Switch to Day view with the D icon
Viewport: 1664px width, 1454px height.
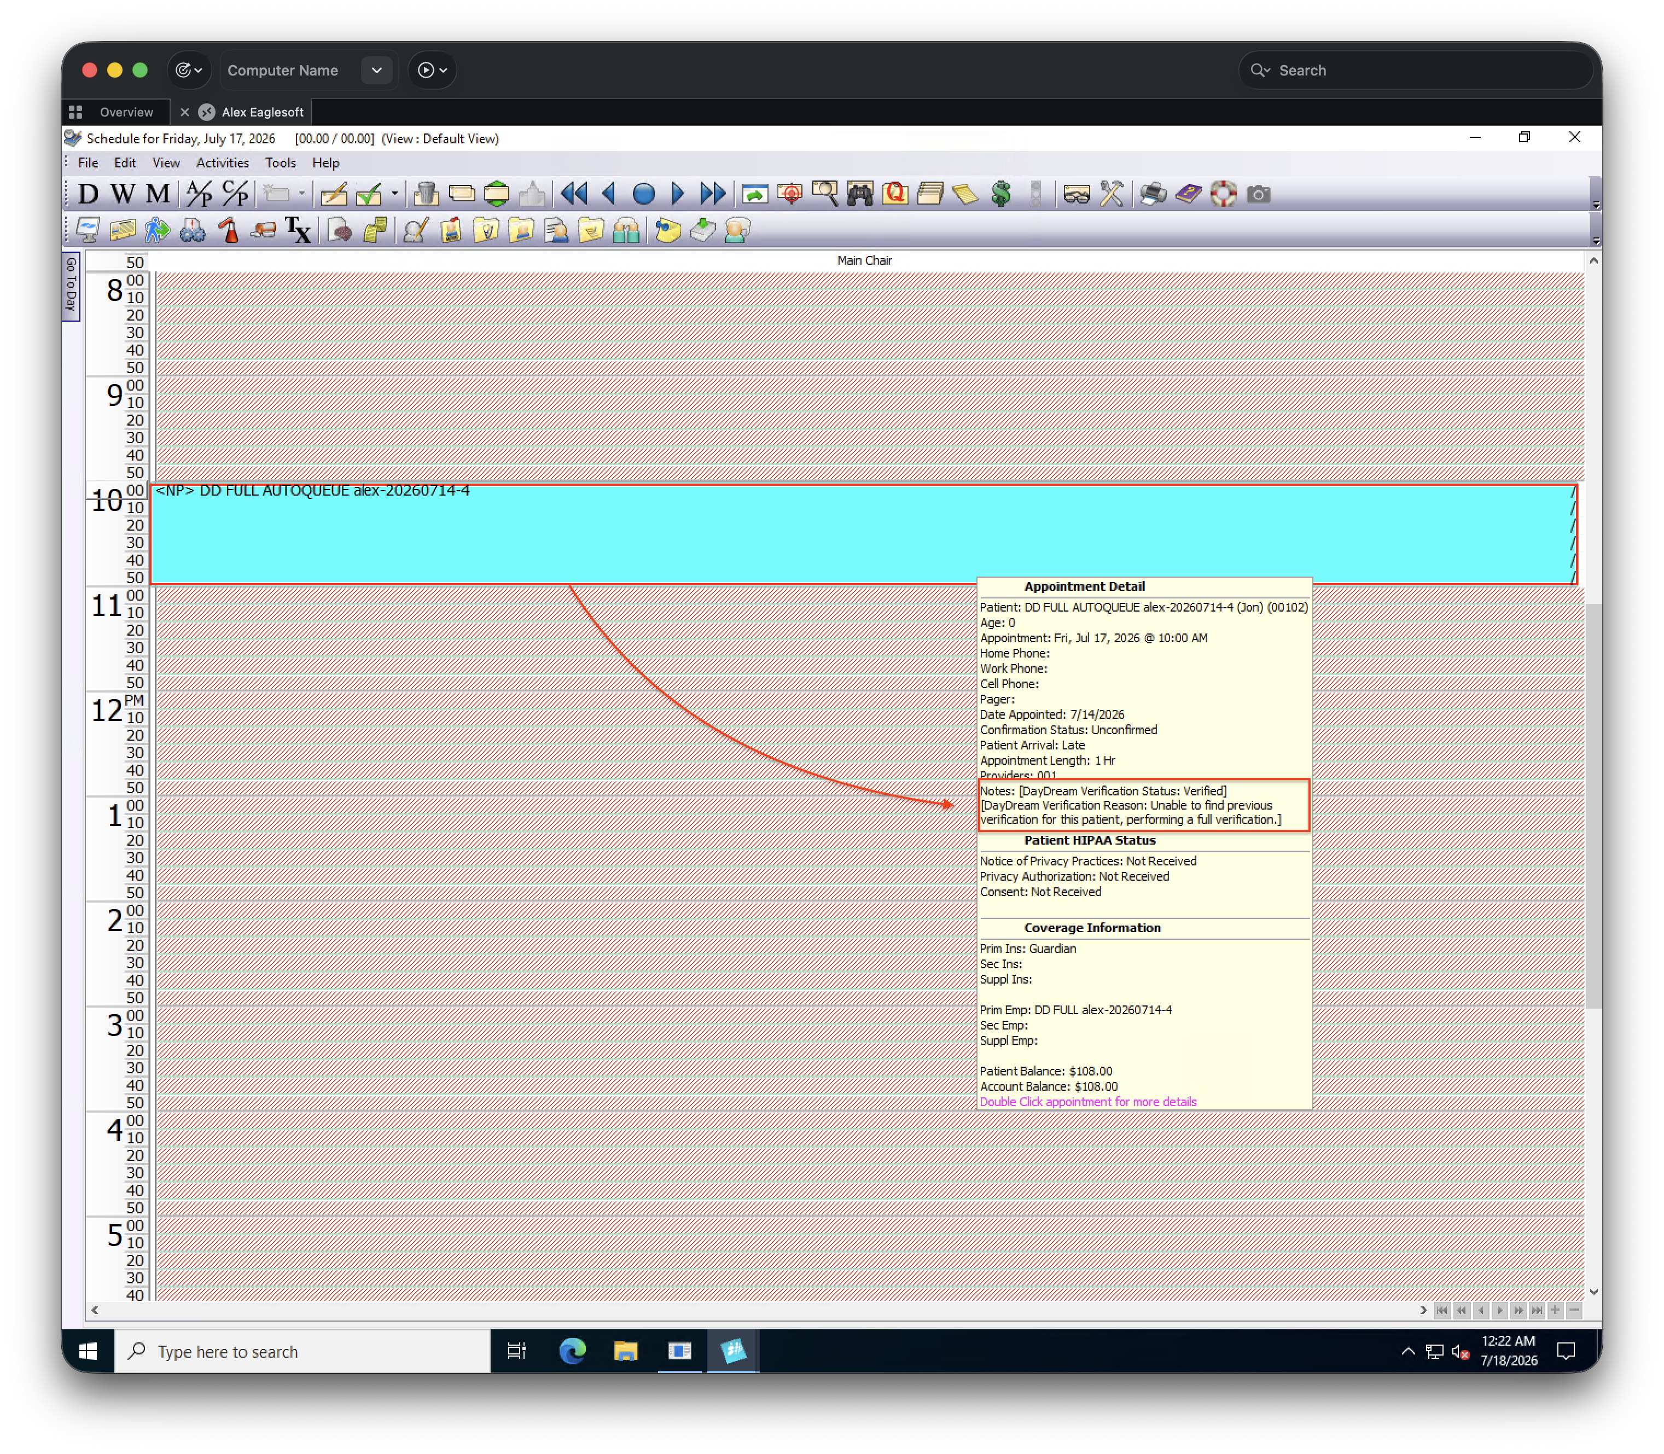click(x=88, y=194)
